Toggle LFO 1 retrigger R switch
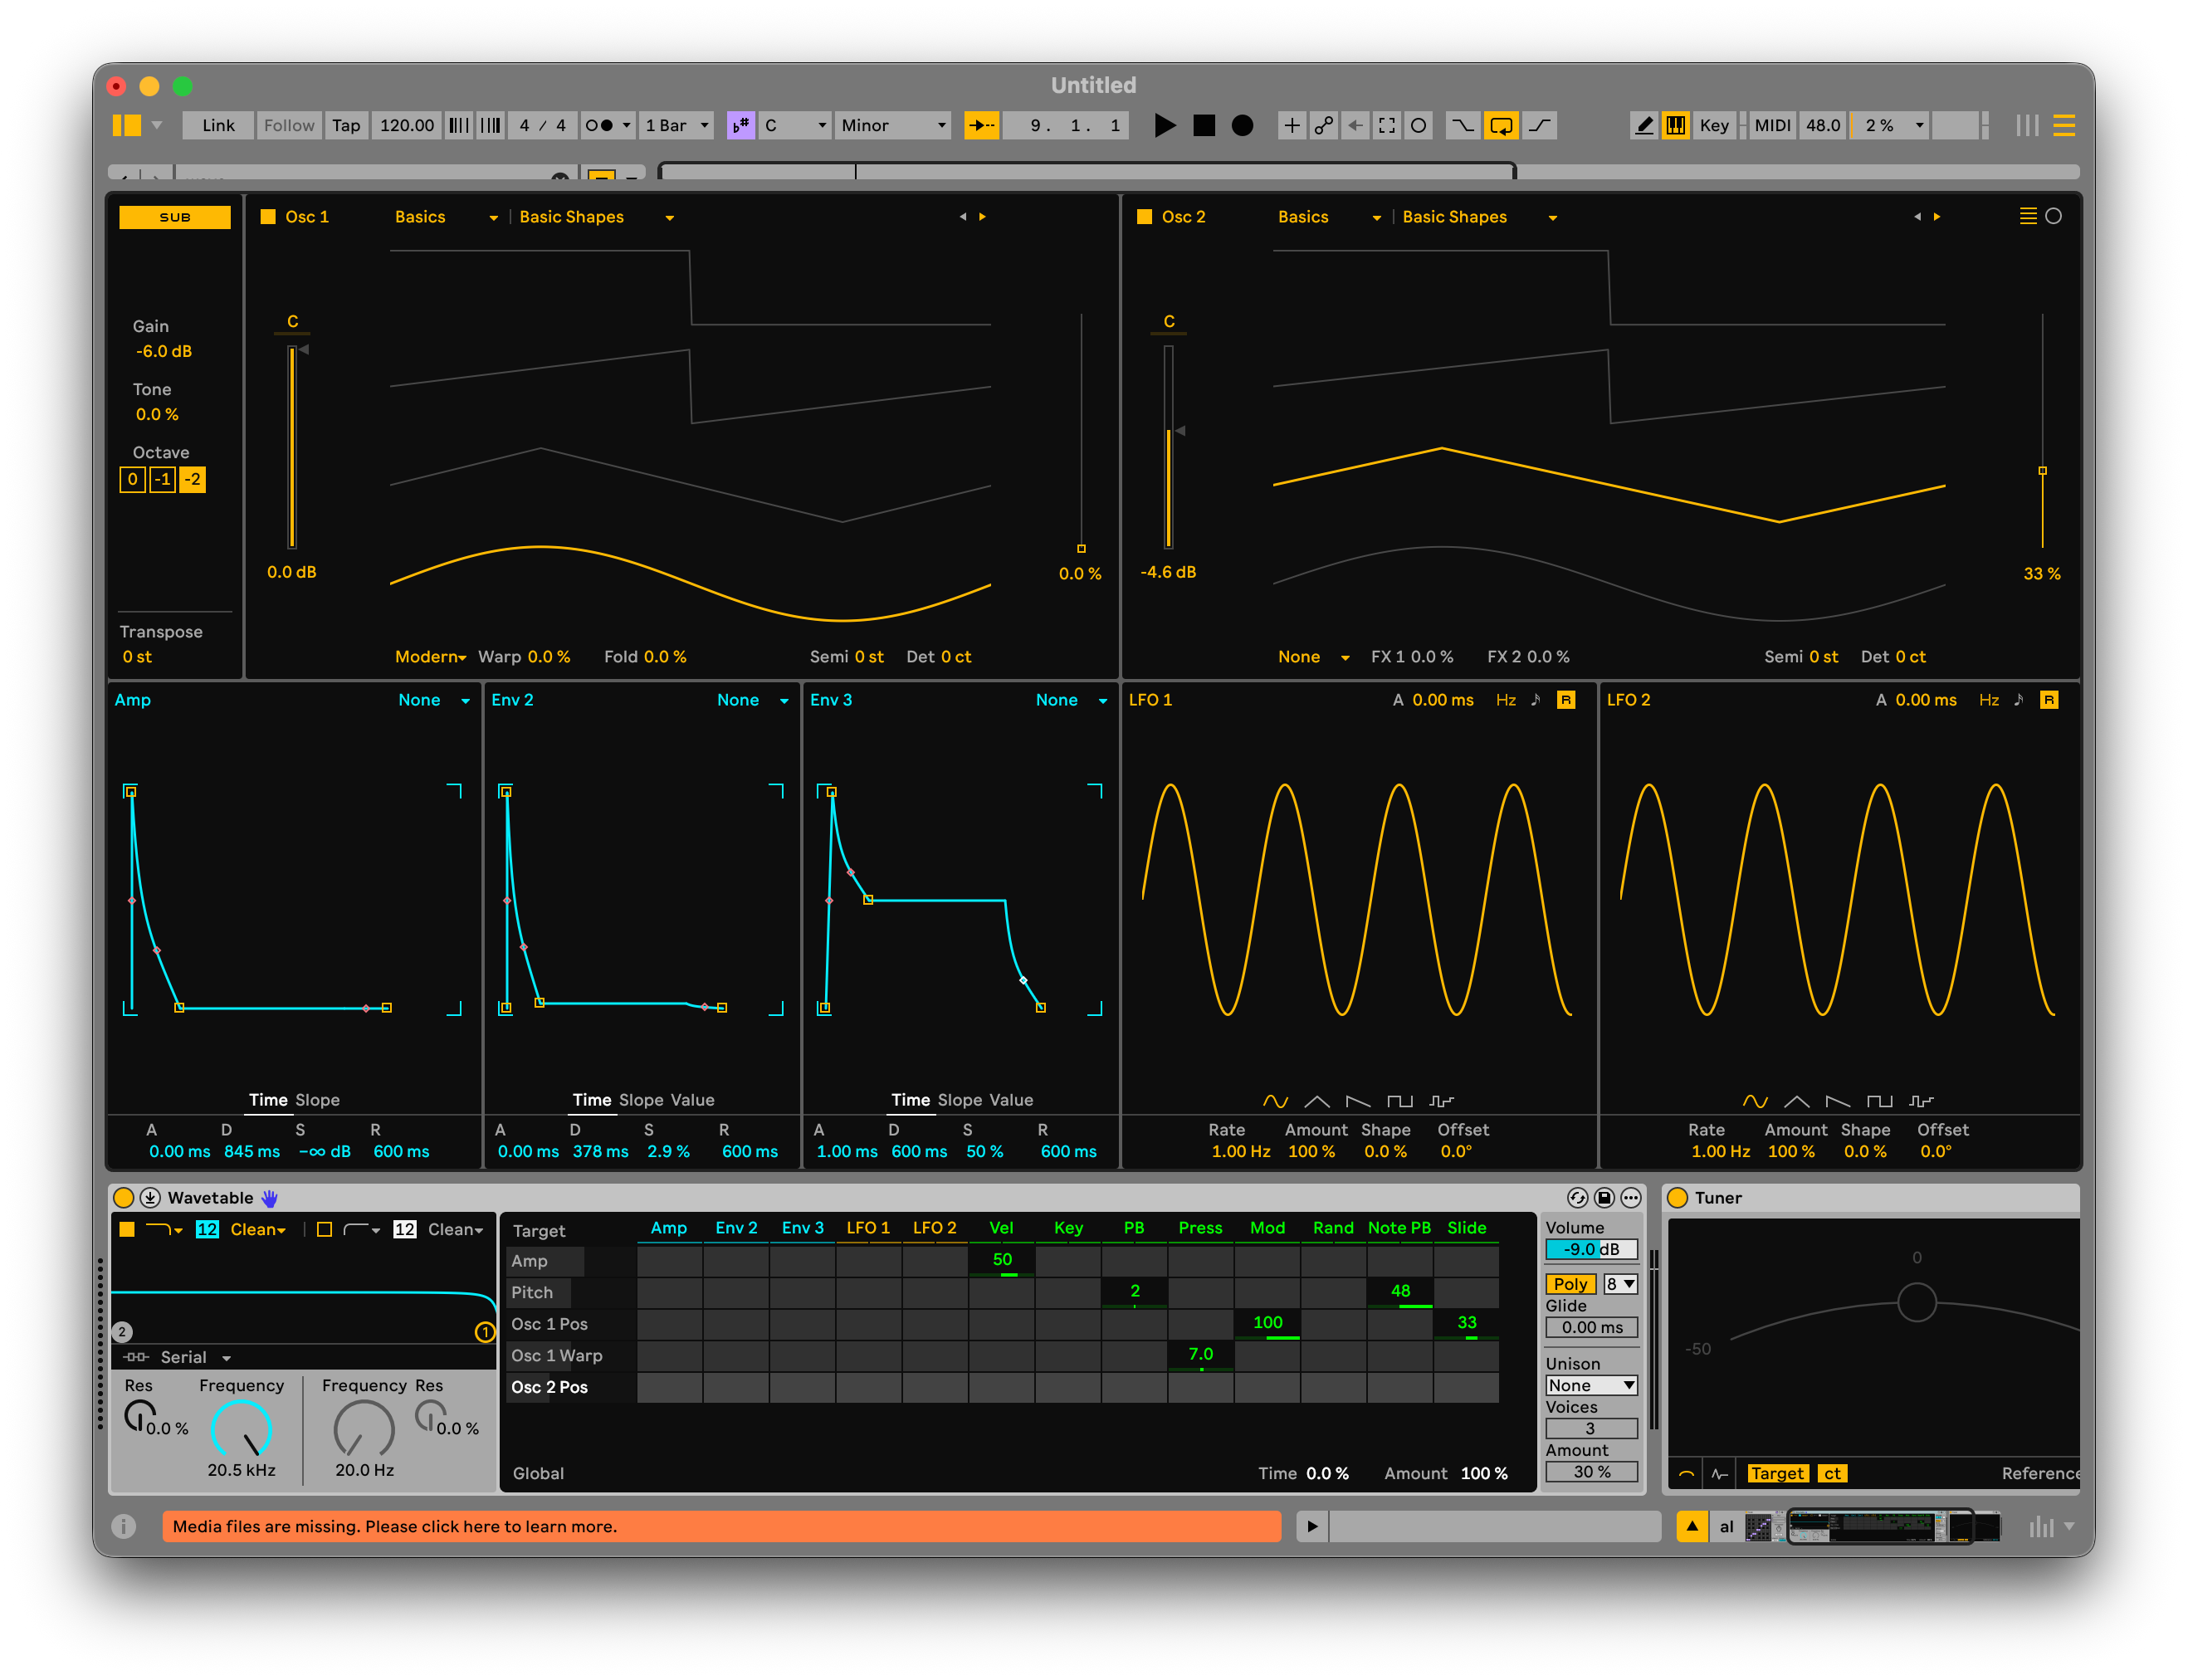Image resolution: width=2188 pixels, height=1680 pixels. coord(1566,700)
